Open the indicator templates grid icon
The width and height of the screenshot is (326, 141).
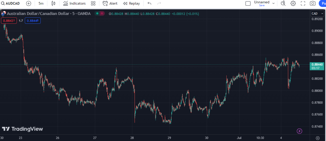[x=93, y=3]
